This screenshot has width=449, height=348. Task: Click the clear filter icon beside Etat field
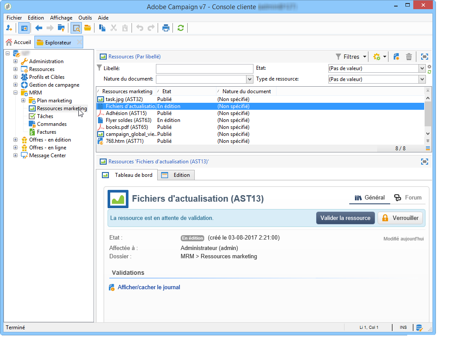(429, 67)
